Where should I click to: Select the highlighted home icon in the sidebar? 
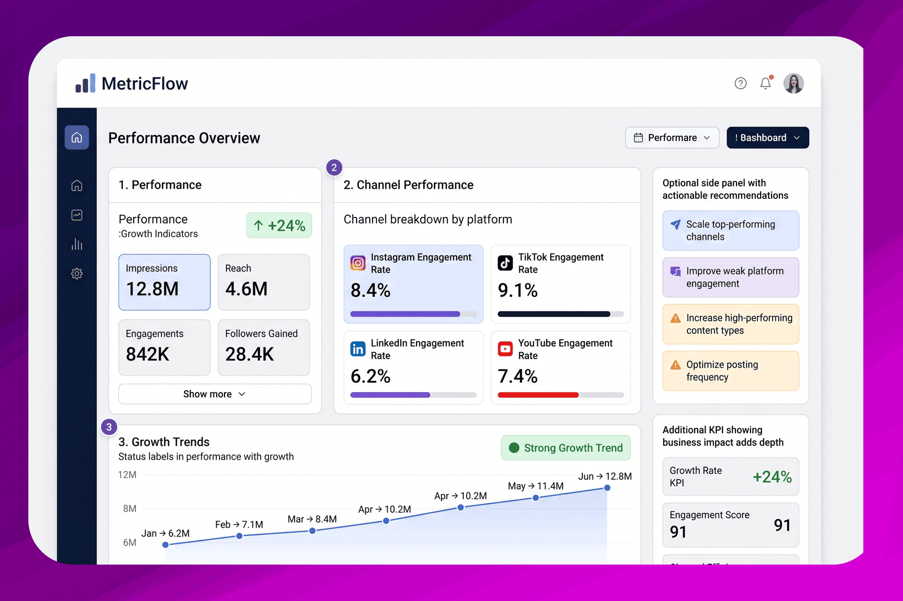coord(77,137)
